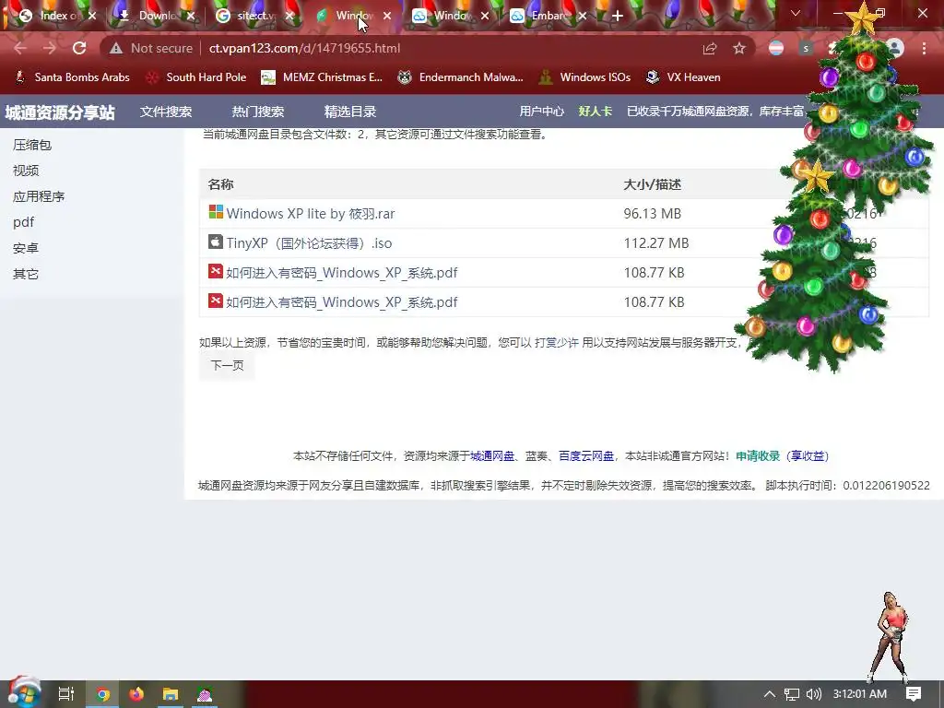
Task: Close the Embar tab
Action: pyautogui.click(x=583, y=16)
